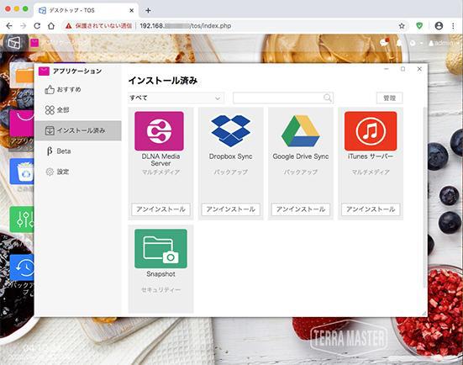Reload the page in the browser
The image size is (463, 365).
(37, 26)
